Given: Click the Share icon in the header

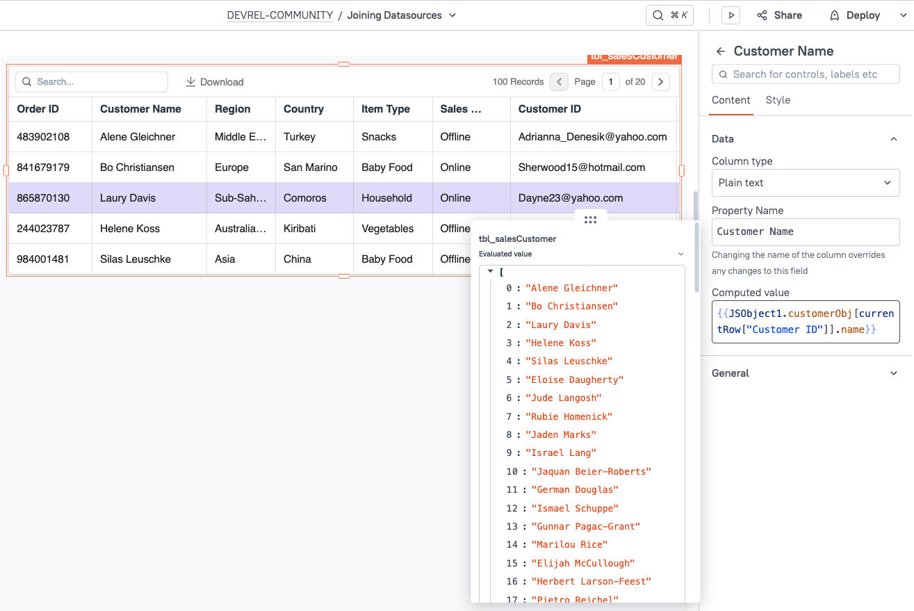Looking at the screenshot, I should [762, 15].
